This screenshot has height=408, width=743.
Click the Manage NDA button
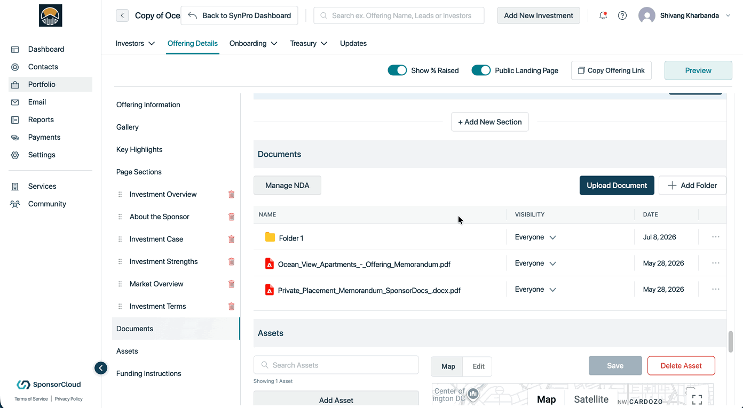click(x=287, y=186)
